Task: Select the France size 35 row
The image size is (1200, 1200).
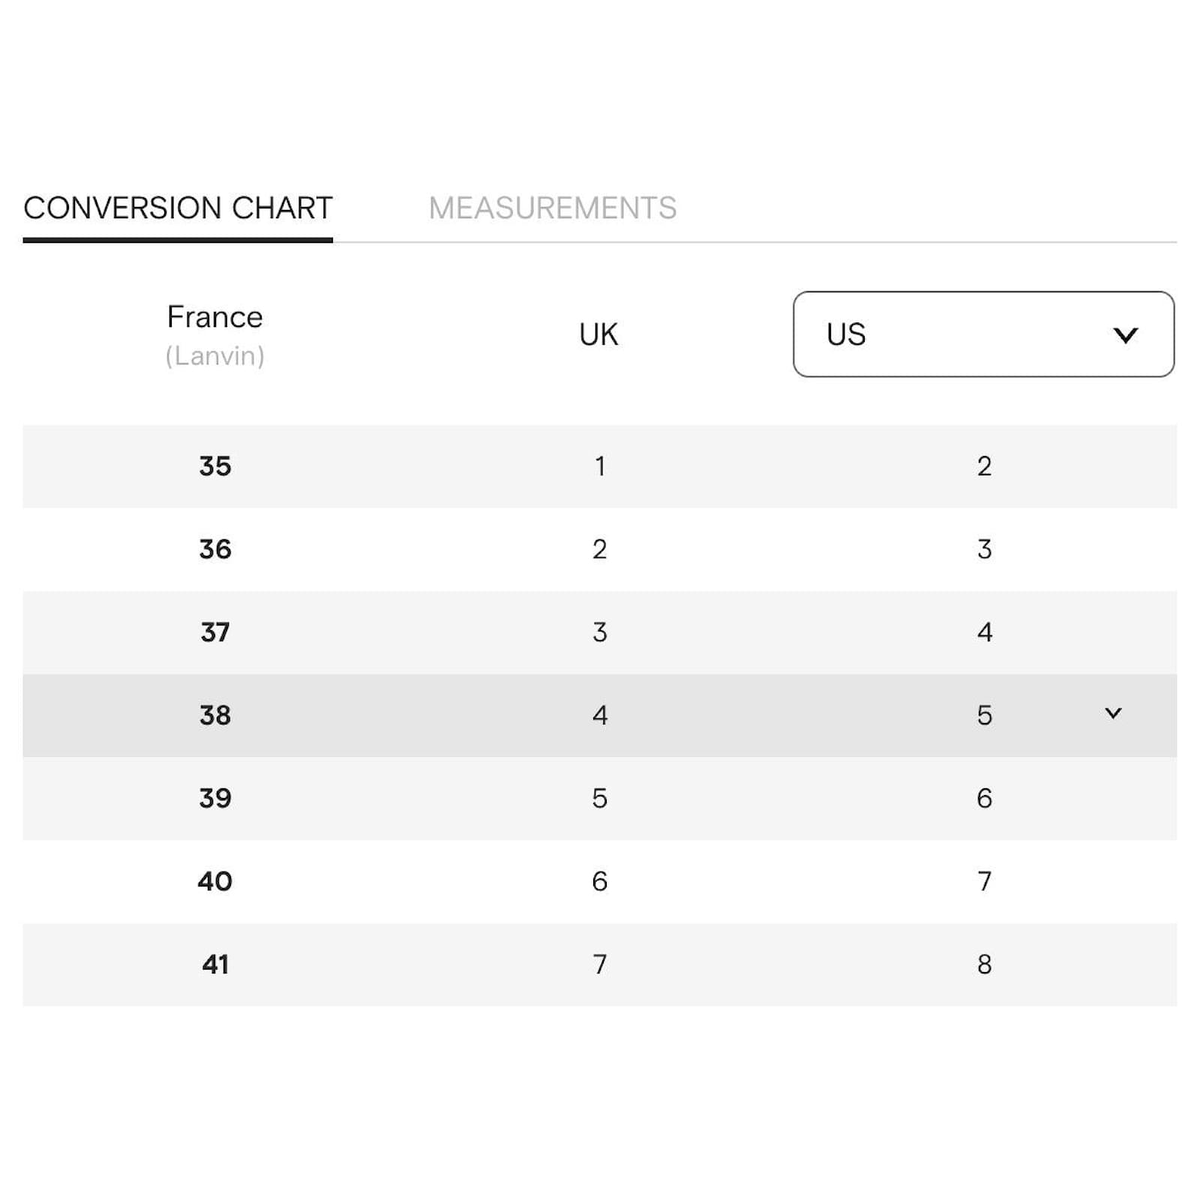Action: point(599,466)
